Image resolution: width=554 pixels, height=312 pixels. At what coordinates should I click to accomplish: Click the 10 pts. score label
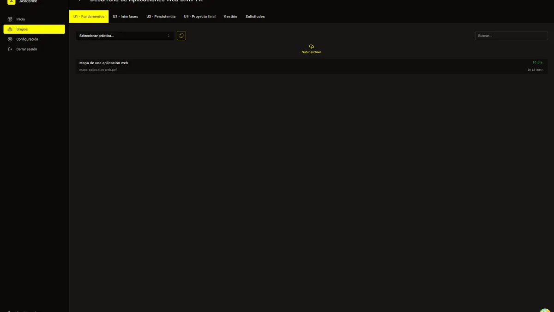[x=538, y=62]
